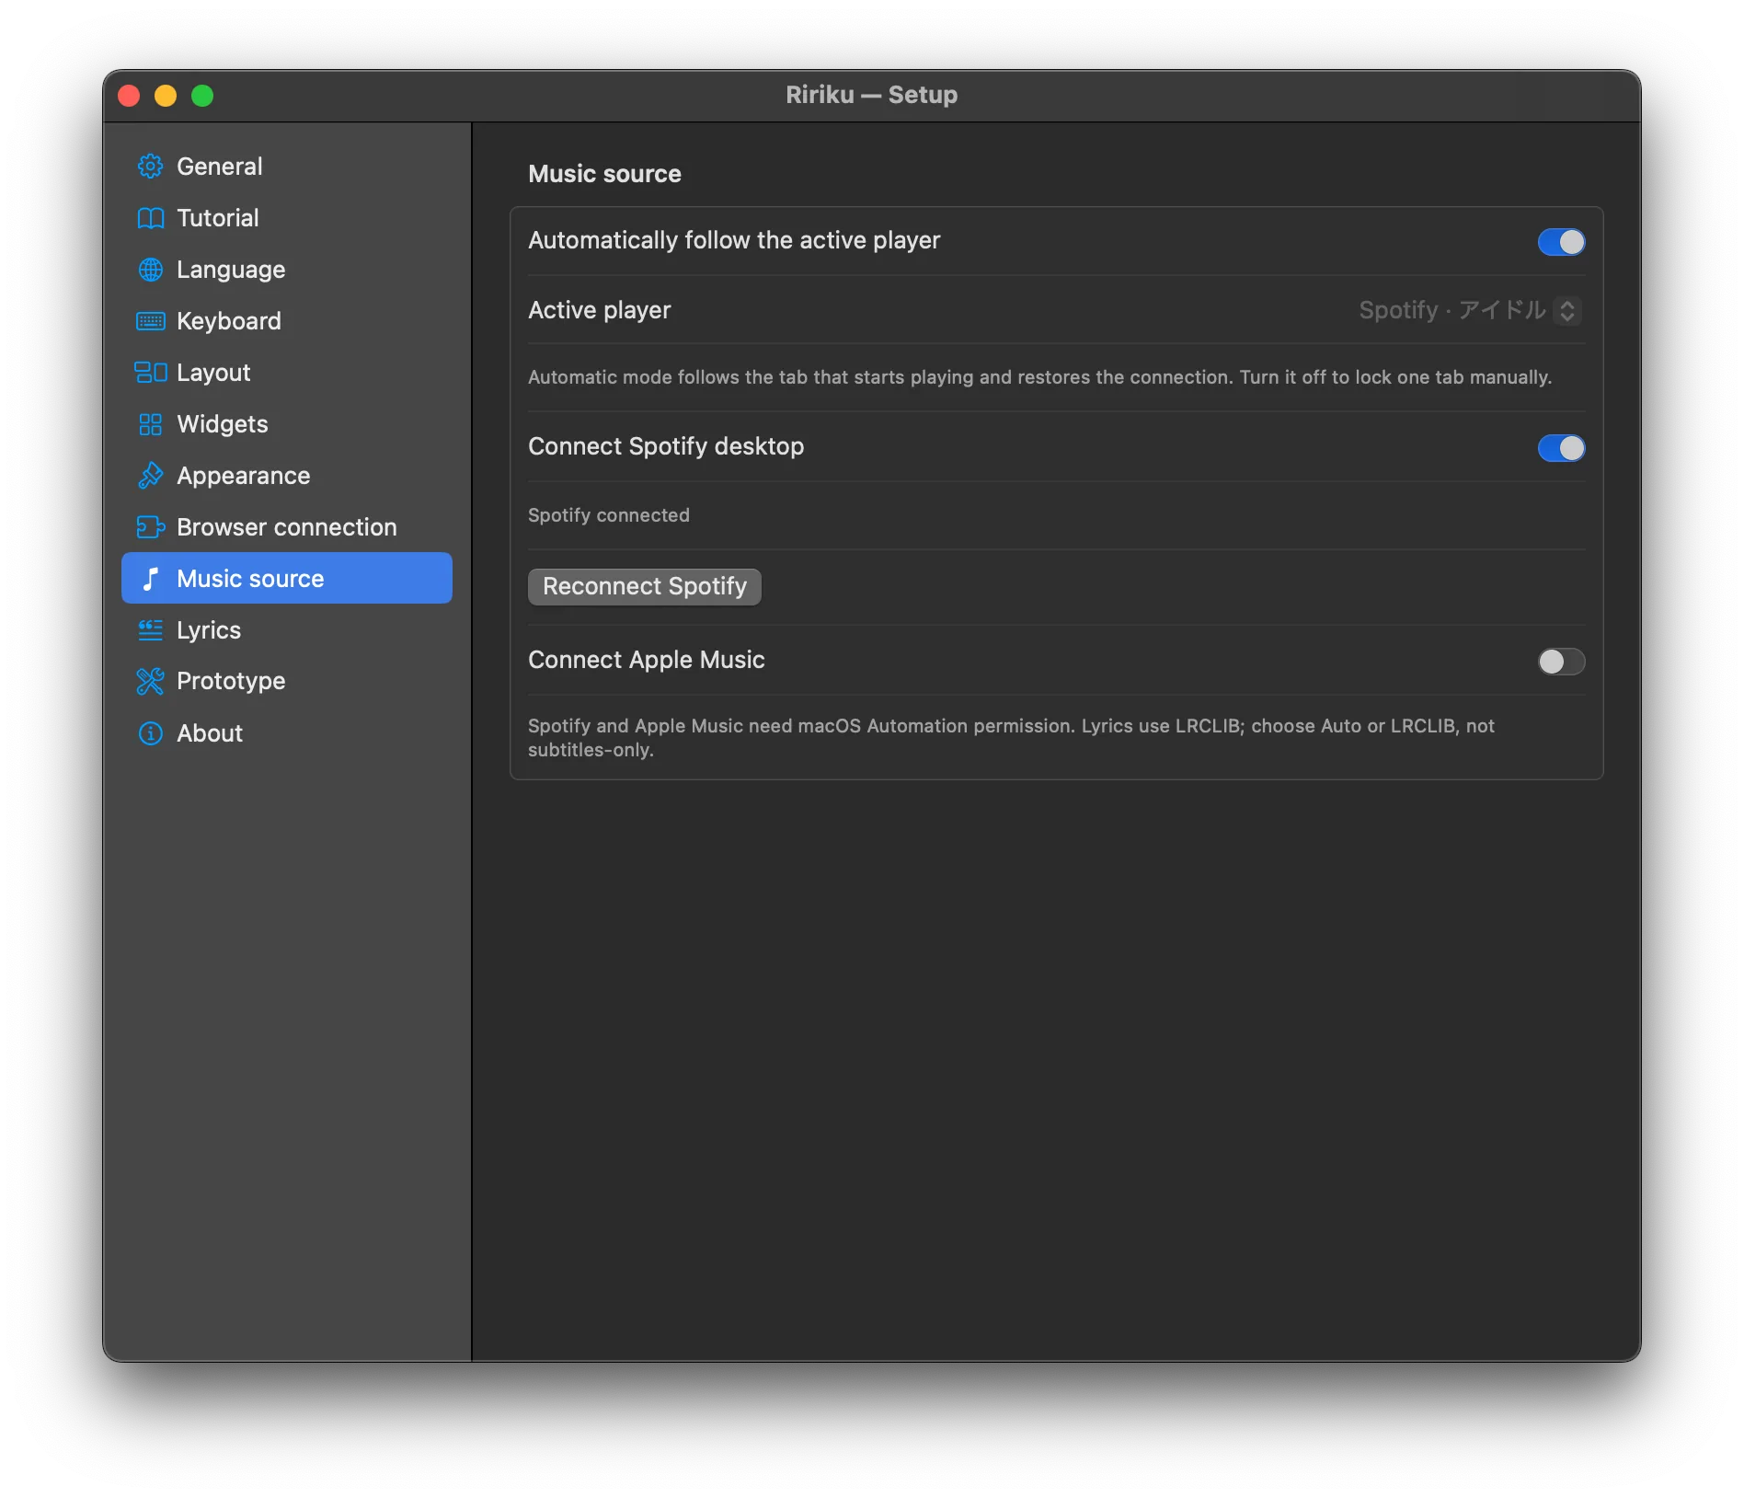Maximize the window with green button

(202, 96)
